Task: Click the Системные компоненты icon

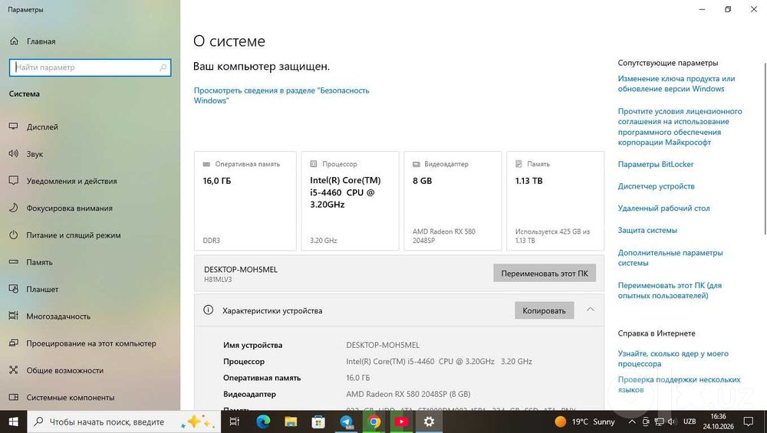Action: 14,397
